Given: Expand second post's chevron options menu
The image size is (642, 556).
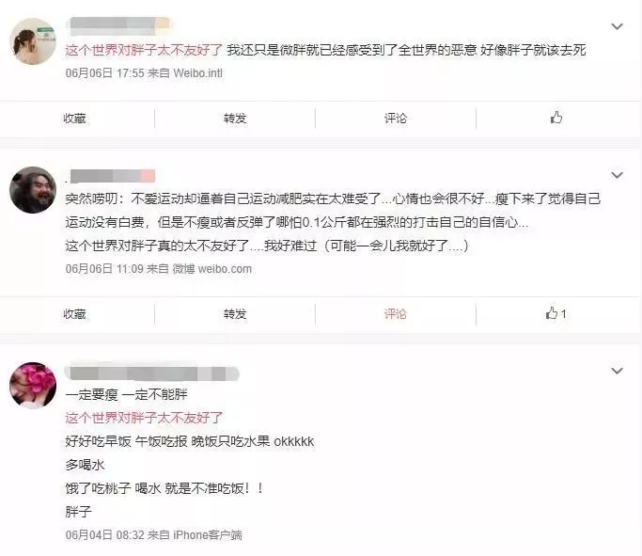Looking at the screenshot, I should (x=617, y=175).
